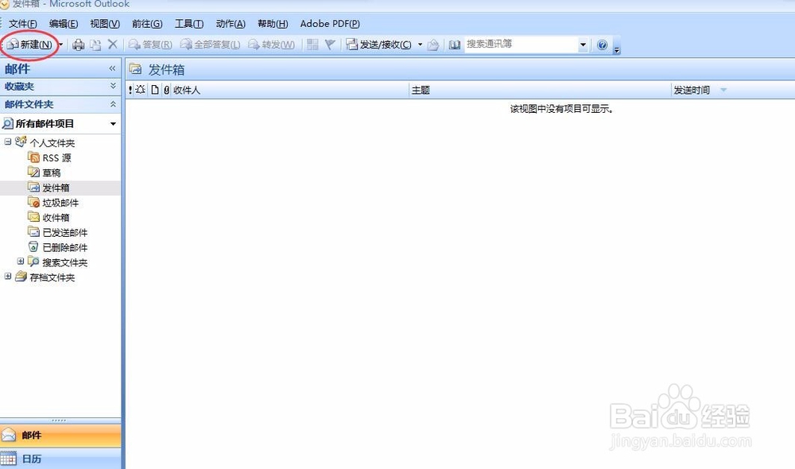795x469 pixels.
Task: Select the 收件箱 inbox folder
Action: pyautogui.click(x=56, y=218)
